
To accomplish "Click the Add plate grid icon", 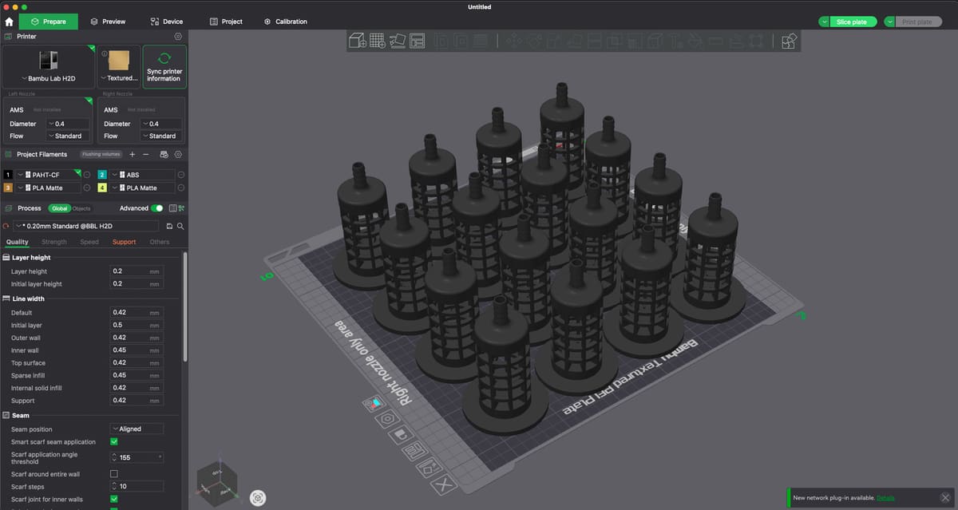I will click(378, 40).
